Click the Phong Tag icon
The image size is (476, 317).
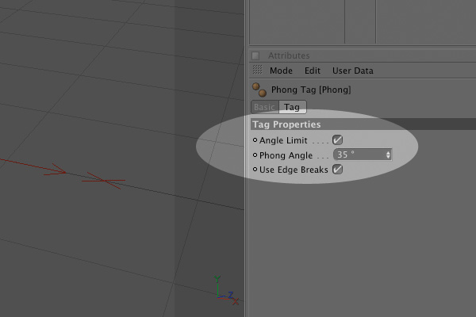(x=259, y=90)
